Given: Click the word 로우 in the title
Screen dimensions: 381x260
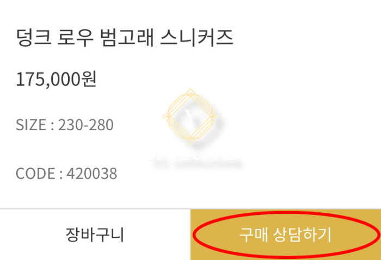Looking at the screenshot, I should 76,37.
